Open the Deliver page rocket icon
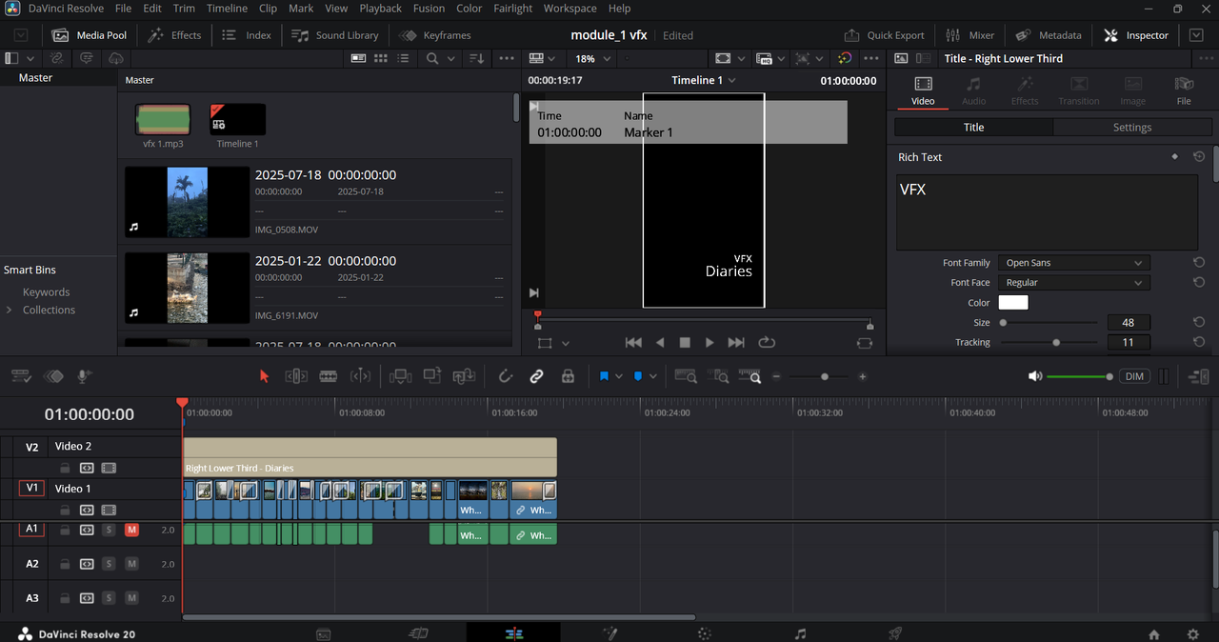This screenshot has width=1219, height=642. tap(894, 633)
